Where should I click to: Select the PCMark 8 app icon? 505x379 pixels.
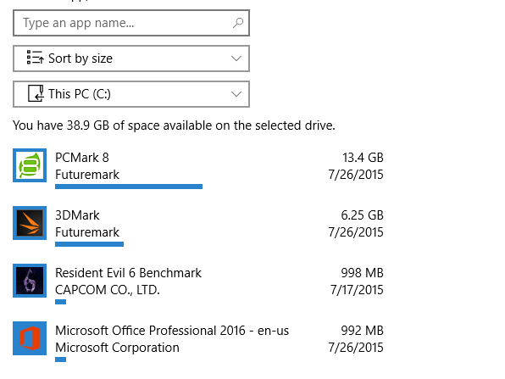[30, 165]
